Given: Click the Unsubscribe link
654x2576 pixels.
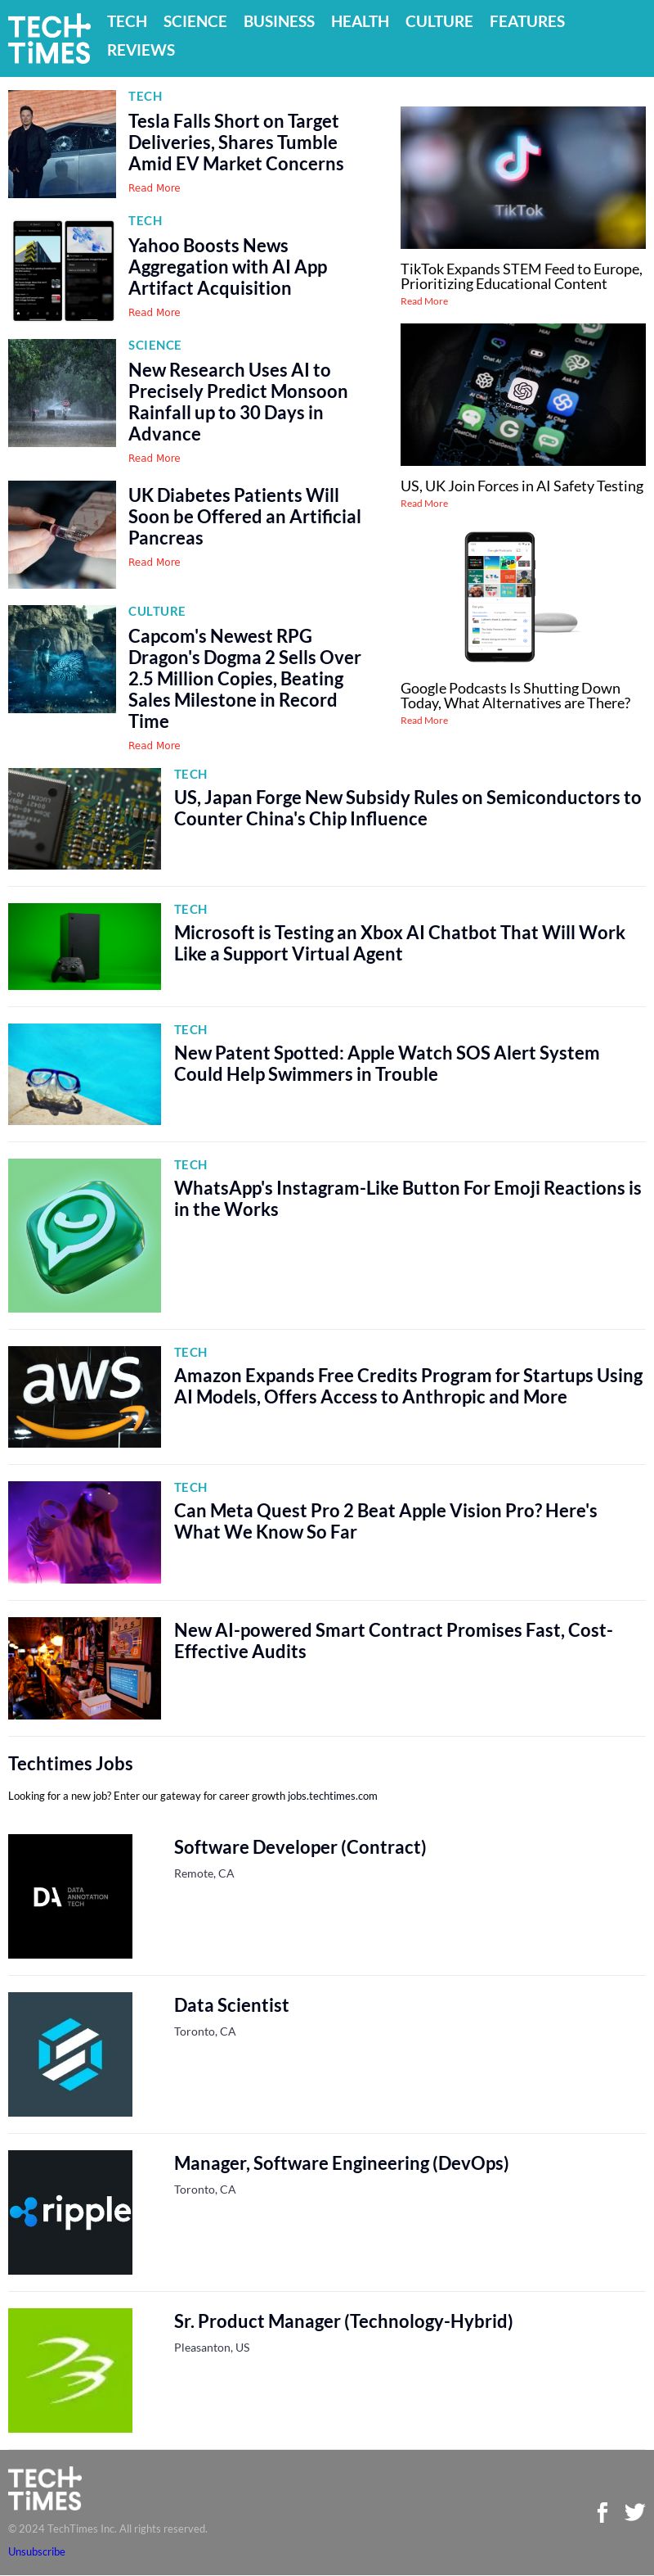Looking at the screenshot, I should coord(37,2551).
